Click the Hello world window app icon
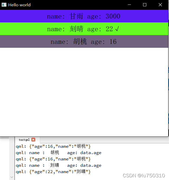The width and height of the screenshot is (169, 180). (4, 5)
